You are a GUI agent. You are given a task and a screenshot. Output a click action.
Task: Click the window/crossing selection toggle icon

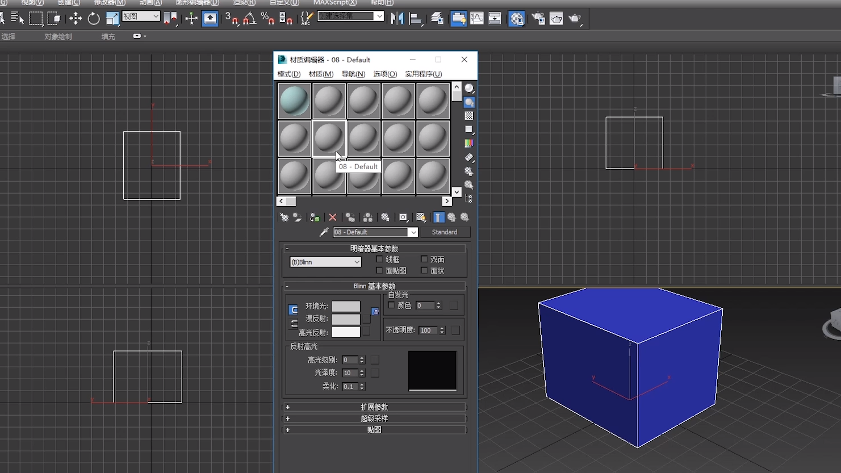coord(54,19)
